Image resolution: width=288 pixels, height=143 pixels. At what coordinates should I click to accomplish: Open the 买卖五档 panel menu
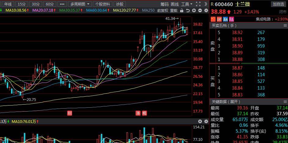coord(285,26)
